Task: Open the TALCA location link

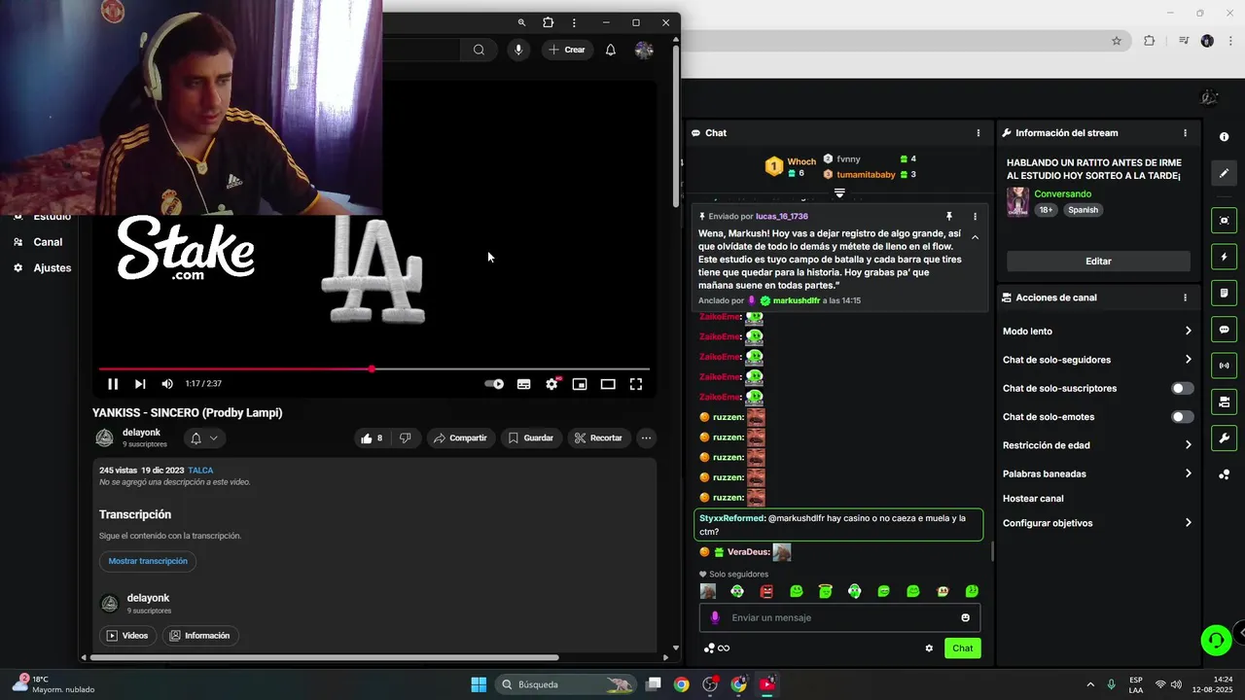Action: [x=200, y=471]
